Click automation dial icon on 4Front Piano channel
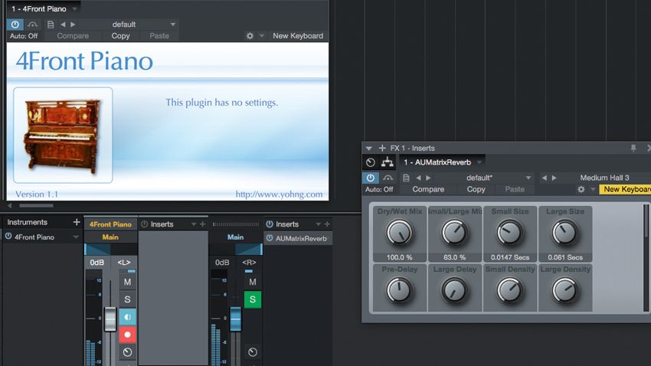Image resolution: width=651 pixels, height=366 pixels. click(x=127, y=352)
